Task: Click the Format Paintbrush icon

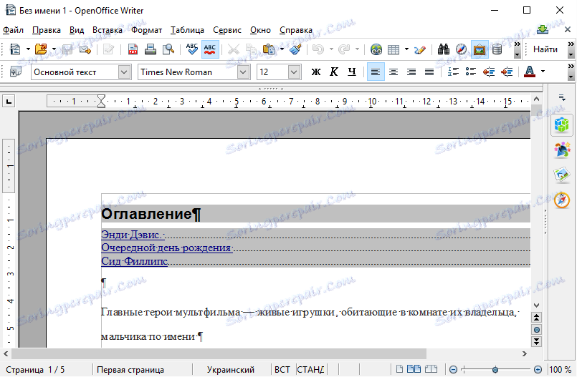Action: pyautogui.click(x=295, y=49)
